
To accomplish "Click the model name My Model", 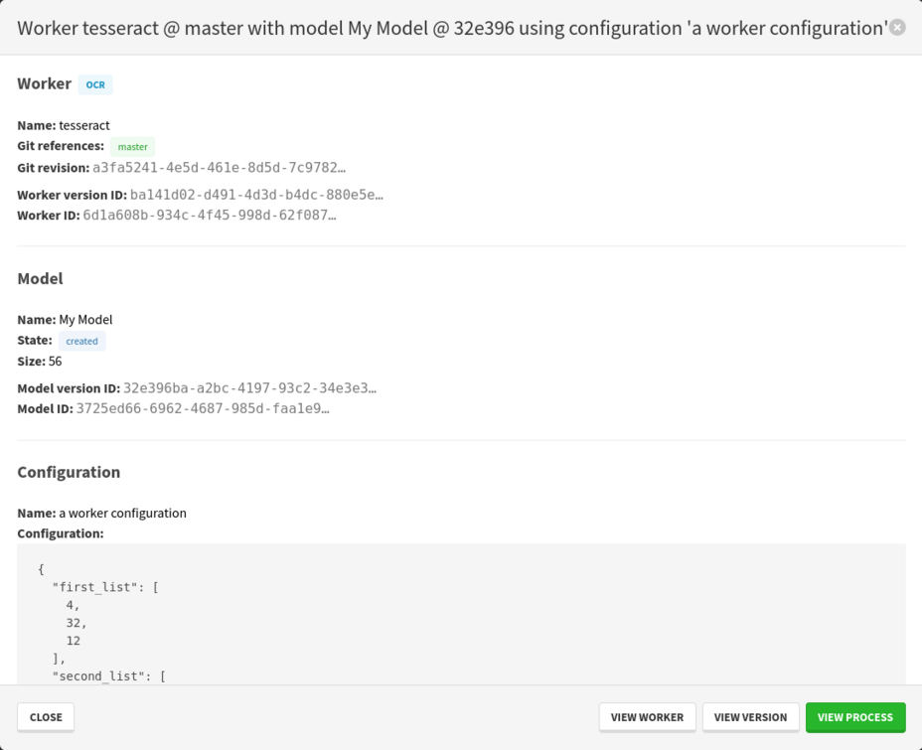I will coord(85,320).
